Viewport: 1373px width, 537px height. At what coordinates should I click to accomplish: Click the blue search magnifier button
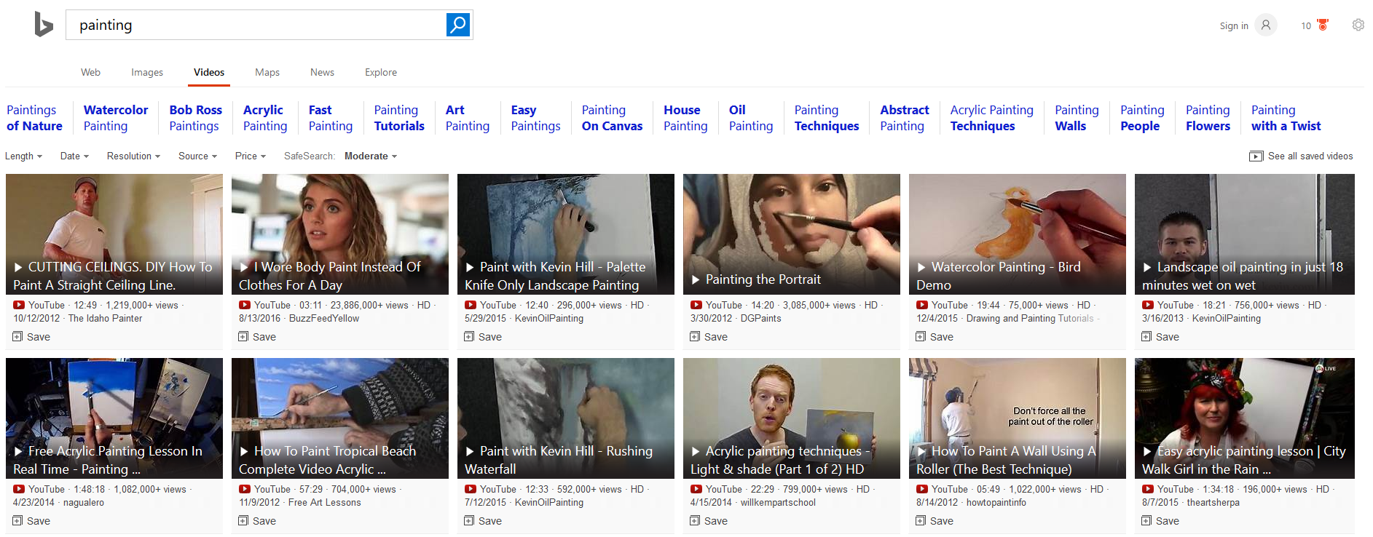pos(457,25)
